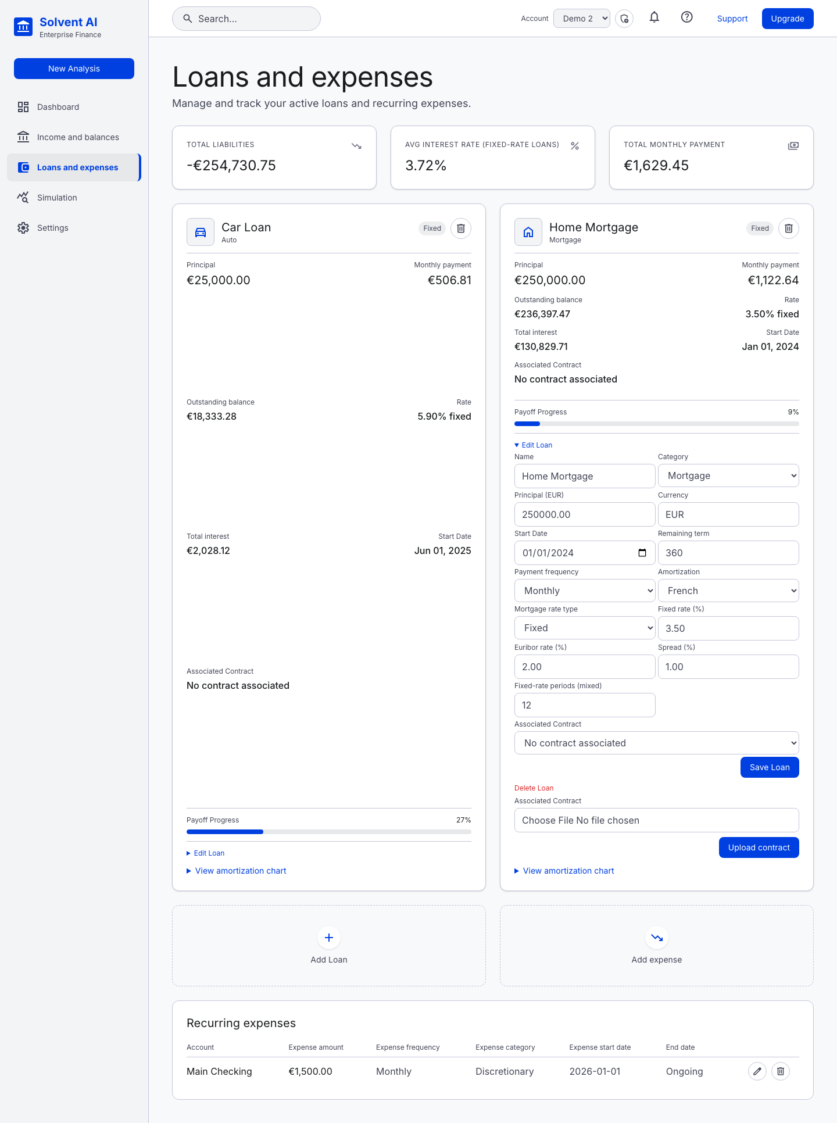Screen dimensions: 837x1123
Task: Click Car Loan payoff progress bar
Action: [x=329, y=832]
